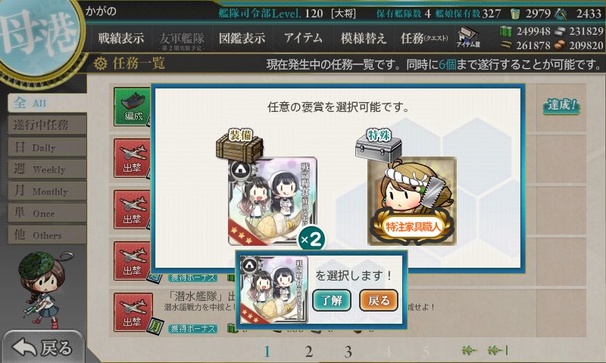Filter quests by Daily tab
This screenshot has width=606, height=363.
click(x=47, y=147)
